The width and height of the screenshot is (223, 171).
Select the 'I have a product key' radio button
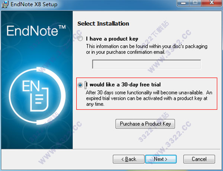(80, 39)
